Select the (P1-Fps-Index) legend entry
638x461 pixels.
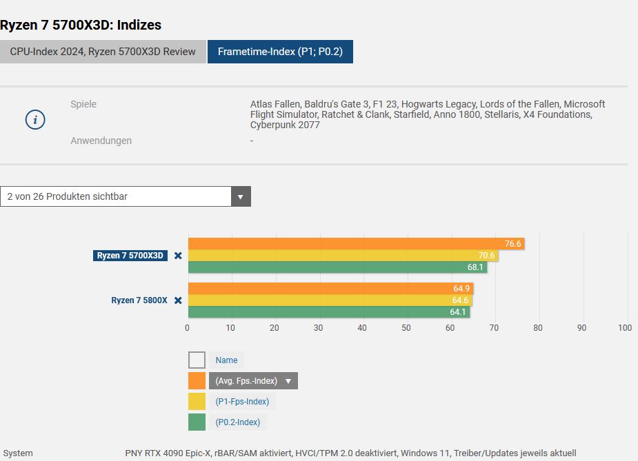point(242,402)
